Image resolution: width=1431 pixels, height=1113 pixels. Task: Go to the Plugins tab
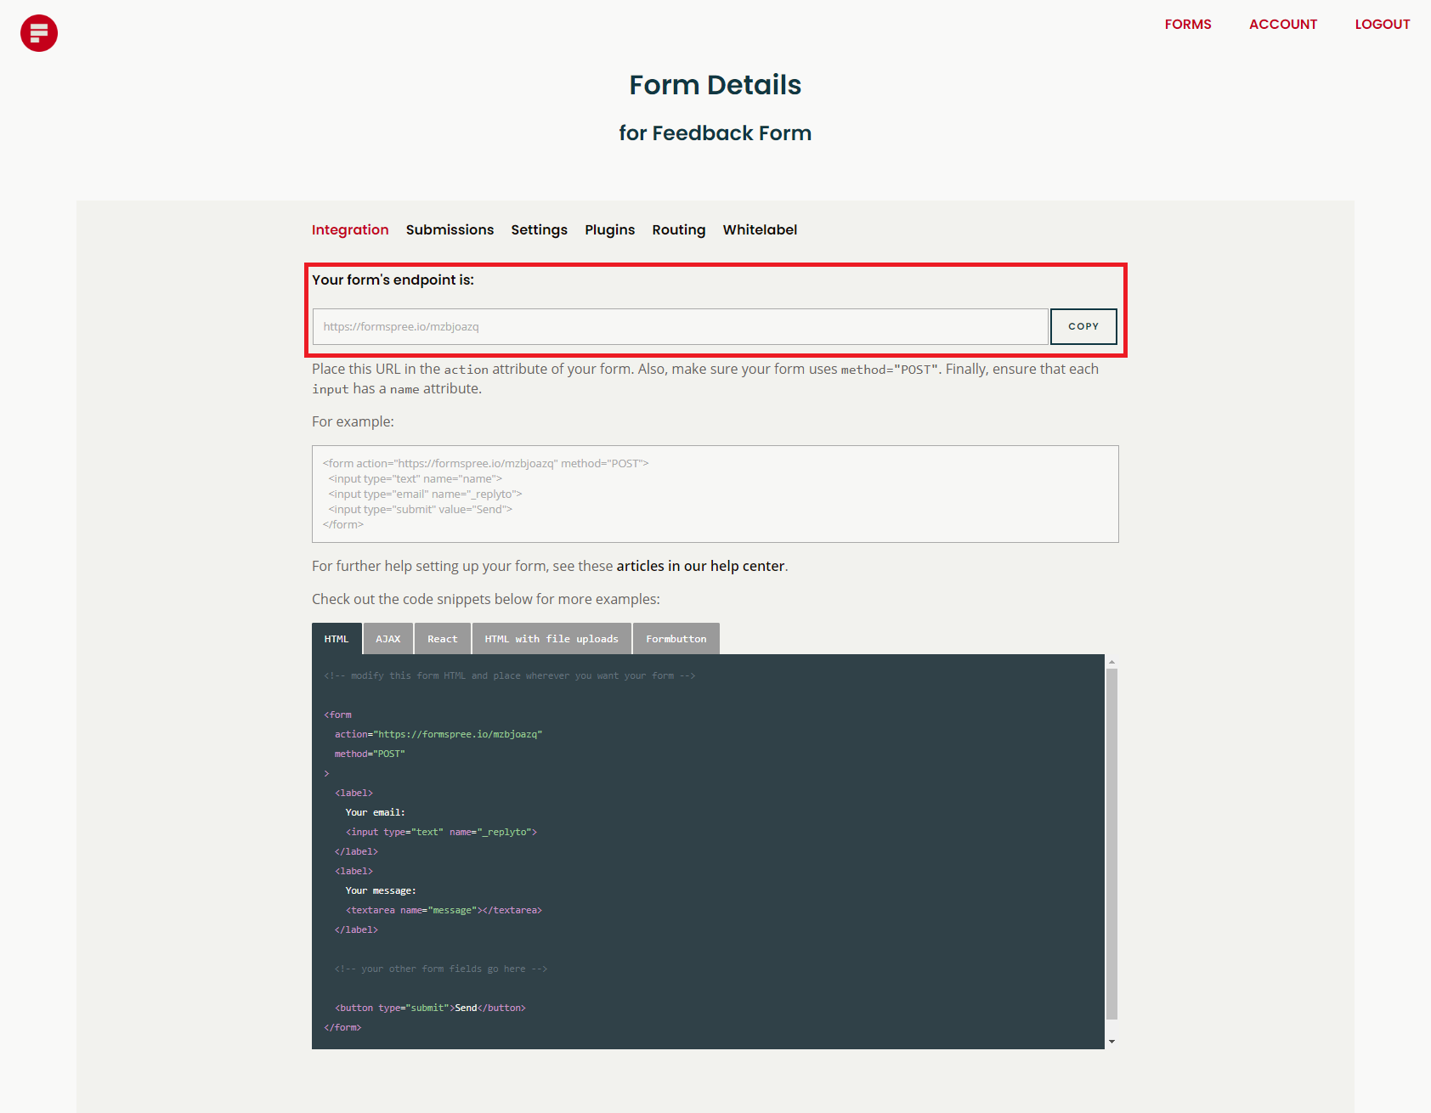(609, 229)
